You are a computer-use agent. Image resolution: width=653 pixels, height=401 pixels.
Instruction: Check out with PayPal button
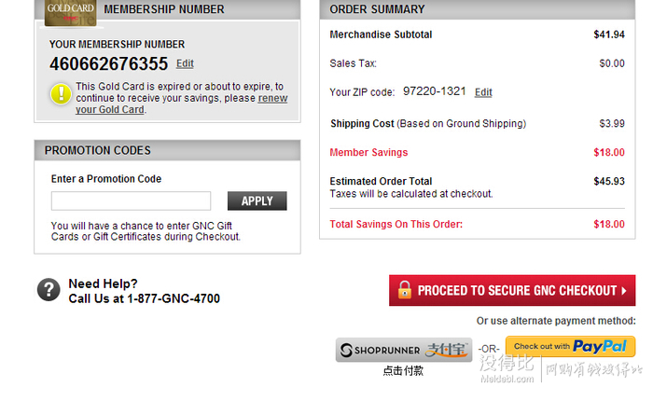(570, 347)
